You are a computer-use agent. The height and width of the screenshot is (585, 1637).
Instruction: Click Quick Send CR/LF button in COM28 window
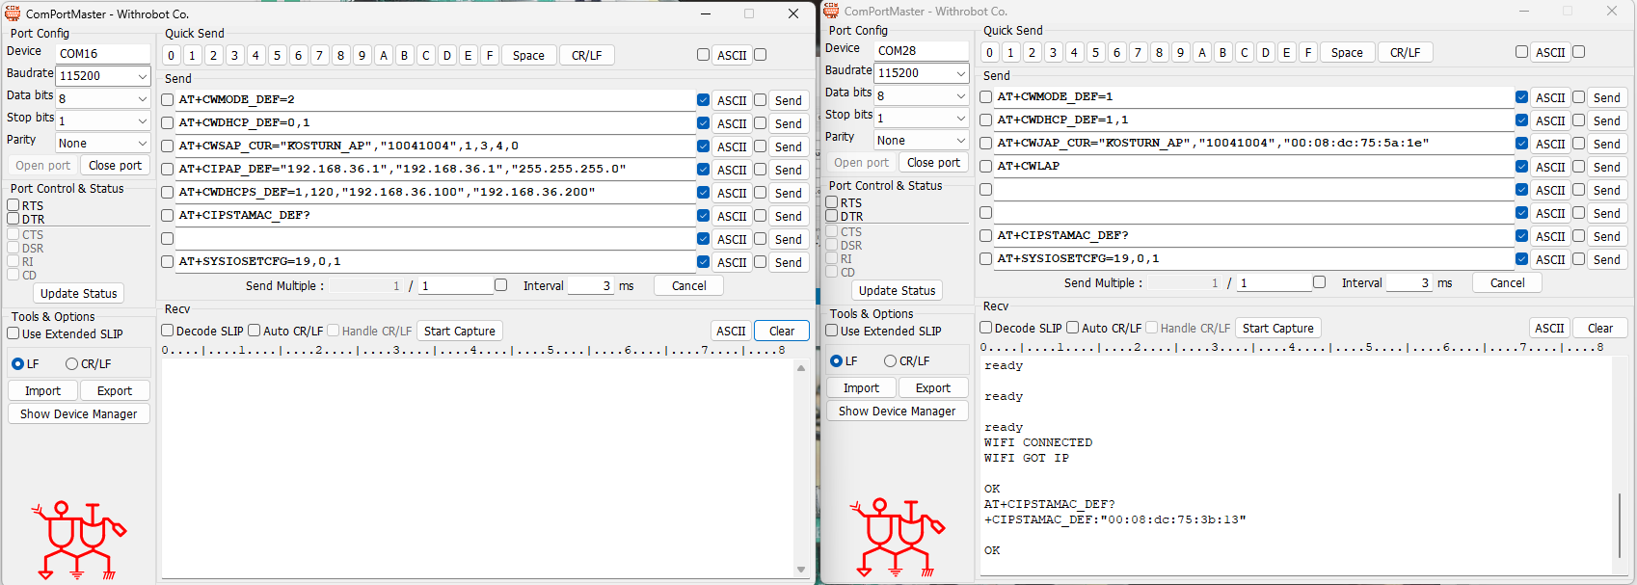click(1406, 53)
